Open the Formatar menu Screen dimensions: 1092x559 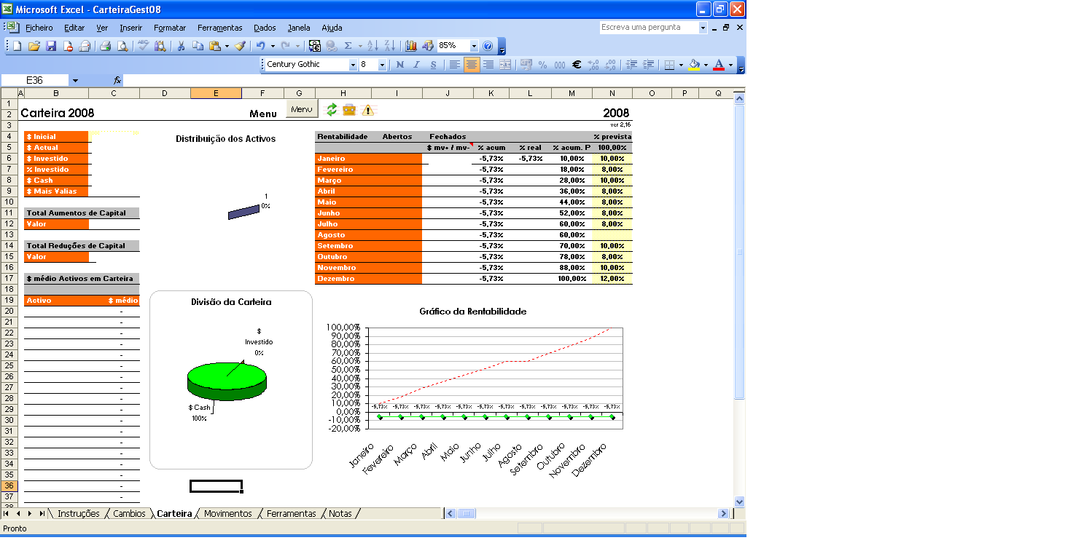pyautogui.click(x=170, y=28)
